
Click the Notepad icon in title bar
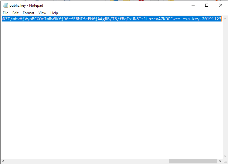[5, 5]
